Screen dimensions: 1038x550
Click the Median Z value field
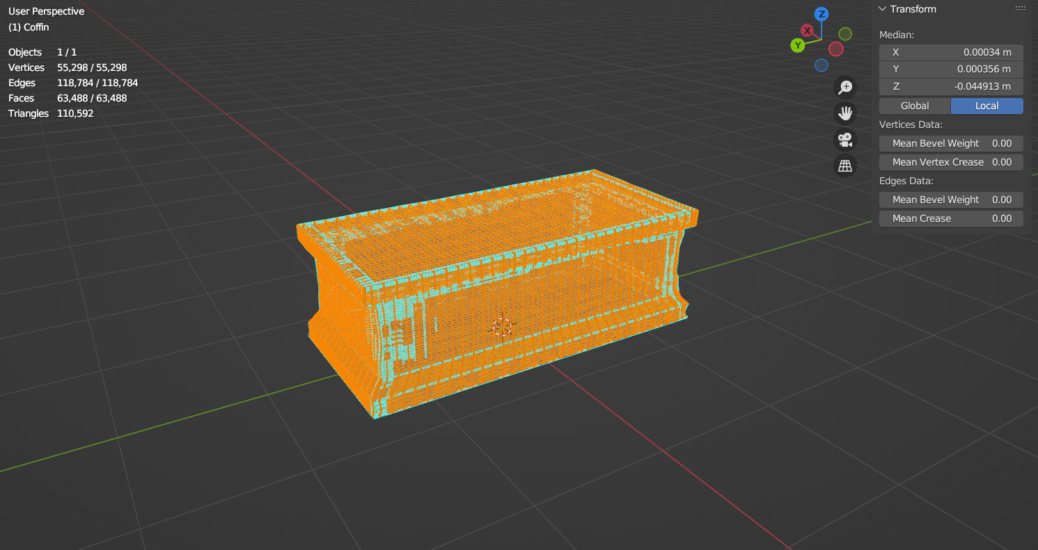click(951, 86)
